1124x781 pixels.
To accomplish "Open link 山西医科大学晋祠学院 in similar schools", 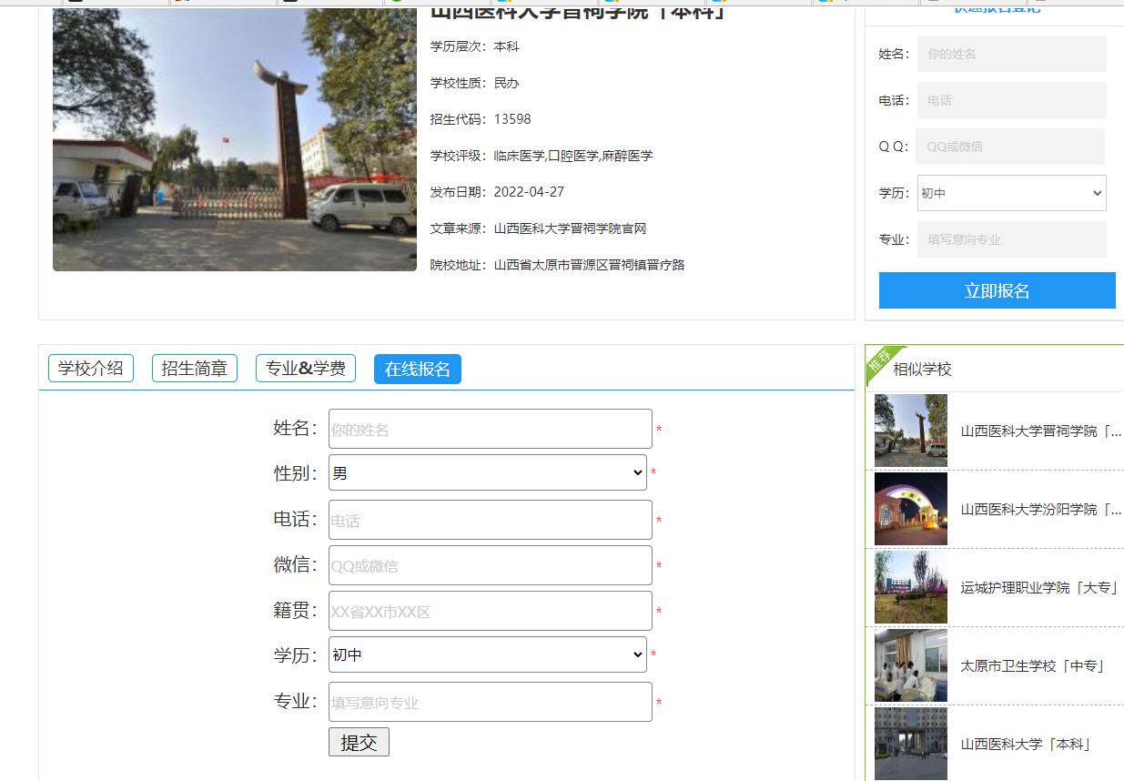I will [1041, 431].
